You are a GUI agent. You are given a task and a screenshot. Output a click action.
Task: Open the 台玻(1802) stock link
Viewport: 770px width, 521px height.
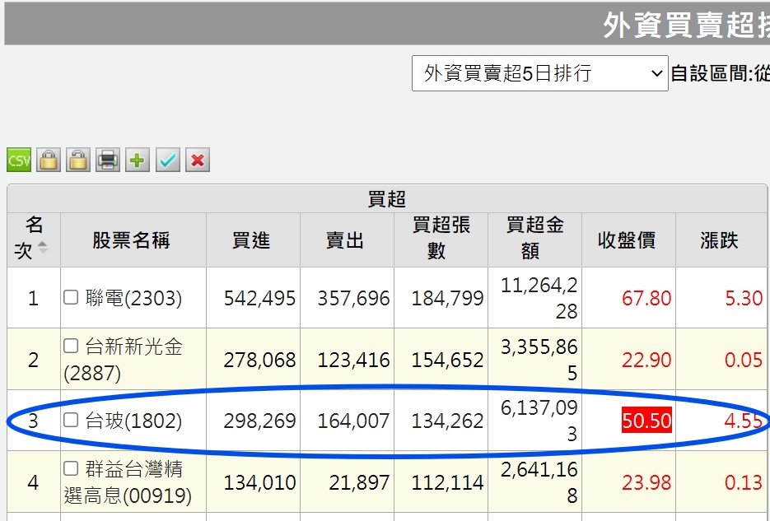pyautogui.click(x=133, y=421)
